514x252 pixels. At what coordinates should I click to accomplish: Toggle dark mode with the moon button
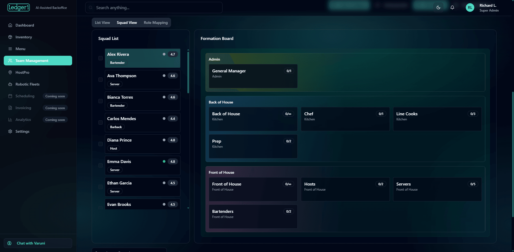[438, 8]
